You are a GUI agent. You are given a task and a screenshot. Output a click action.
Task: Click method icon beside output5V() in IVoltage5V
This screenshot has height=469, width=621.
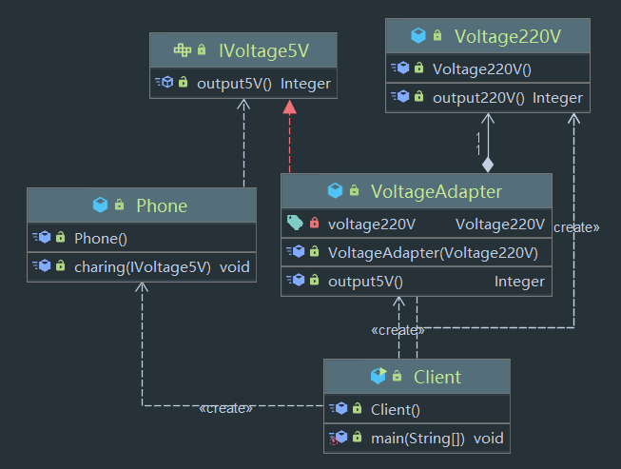pyautogui.click(x=164, y=82)
